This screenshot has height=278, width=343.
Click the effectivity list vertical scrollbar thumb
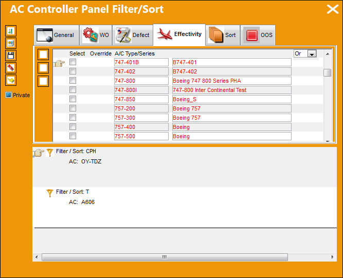pos(328,73)
